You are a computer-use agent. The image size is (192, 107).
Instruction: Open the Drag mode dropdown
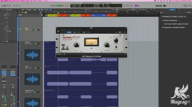[135, 10]
